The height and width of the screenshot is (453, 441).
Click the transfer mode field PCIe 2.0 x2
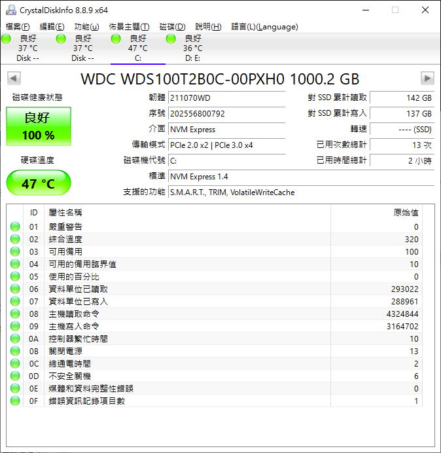226,145
